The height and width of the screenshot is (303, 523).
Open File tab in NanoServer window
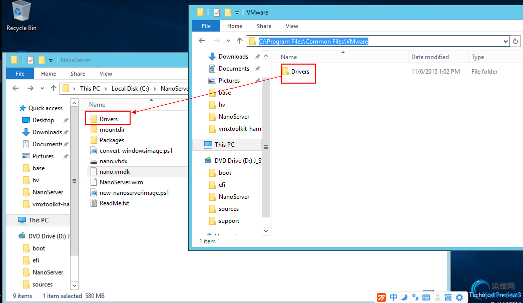pyautogui.click(x=20, y=74)
